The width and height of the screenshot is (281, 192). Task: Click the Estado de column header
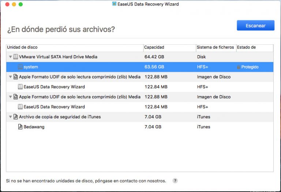click(x=255, y=47)
